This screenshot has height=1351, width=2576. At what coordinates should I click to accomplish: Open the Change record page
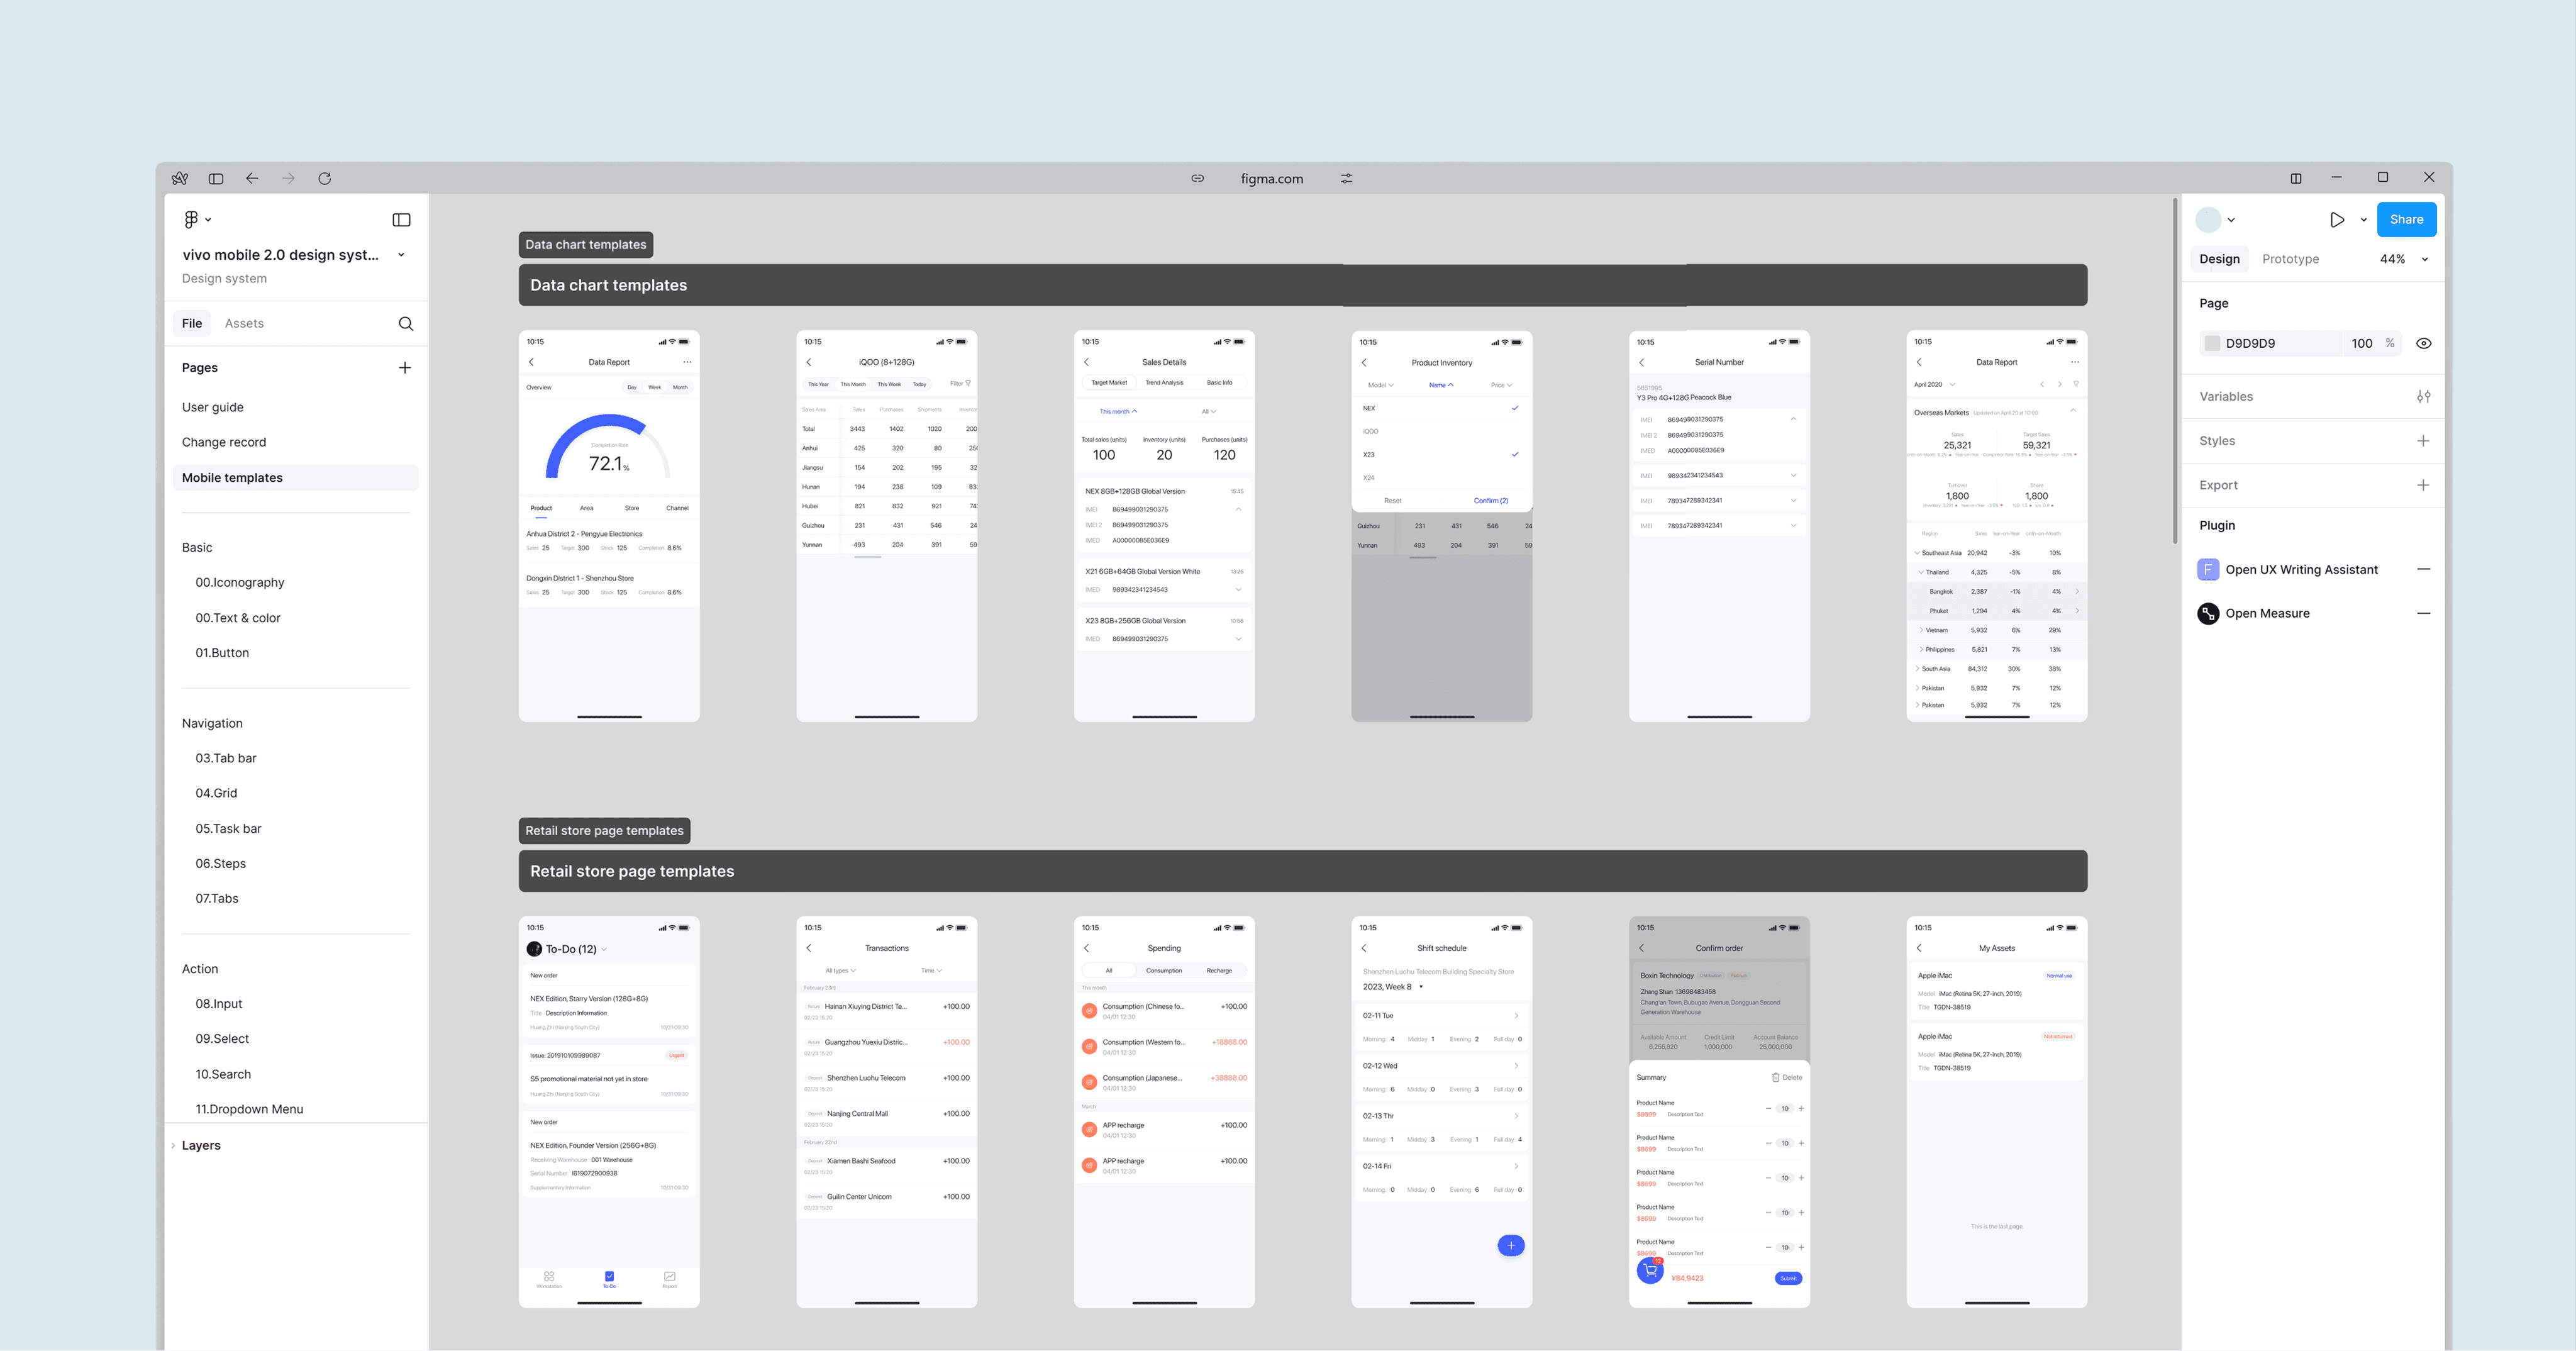pos(224,442)
